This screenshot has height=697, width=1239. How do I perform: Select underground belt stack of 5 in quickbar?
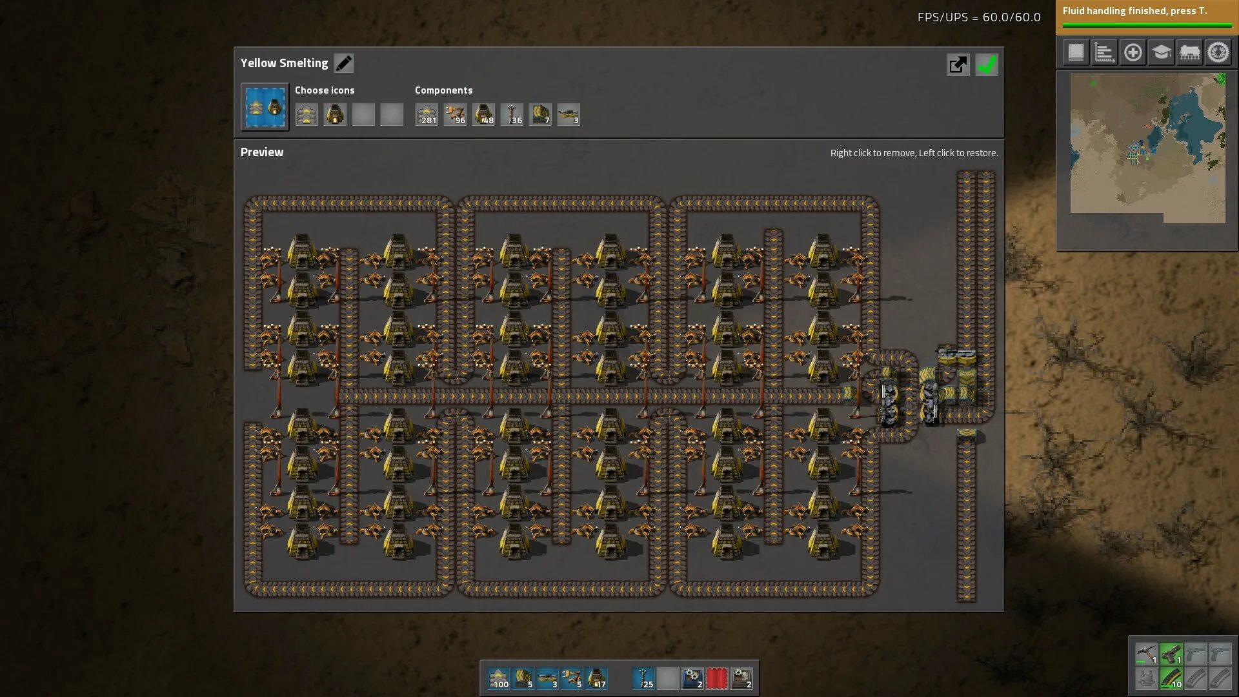pyautogui.click(x=523, y=678)
